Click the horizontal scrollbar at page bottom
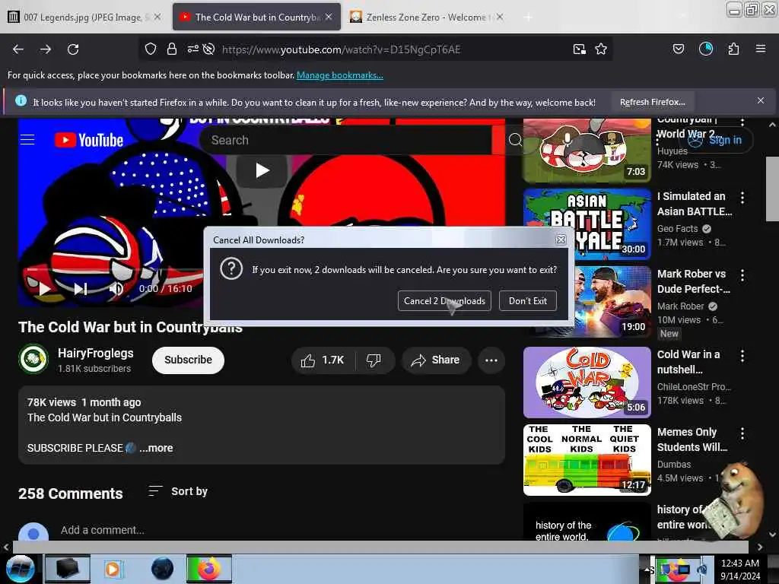 [380, 547]
